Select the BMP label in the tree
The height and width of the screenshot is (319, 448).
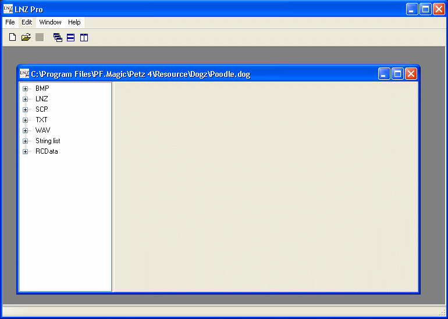point(42,88)
